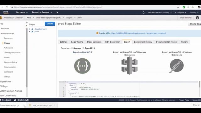
Task: Click the API Gateway Extensions export icon
Action: 129,66
